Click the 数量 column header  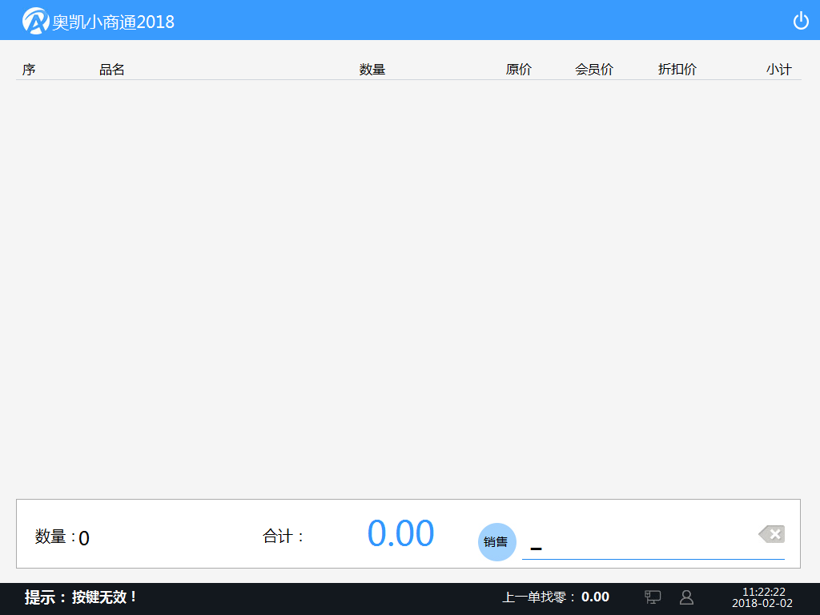pyautogui.click(x=372, y=69)
